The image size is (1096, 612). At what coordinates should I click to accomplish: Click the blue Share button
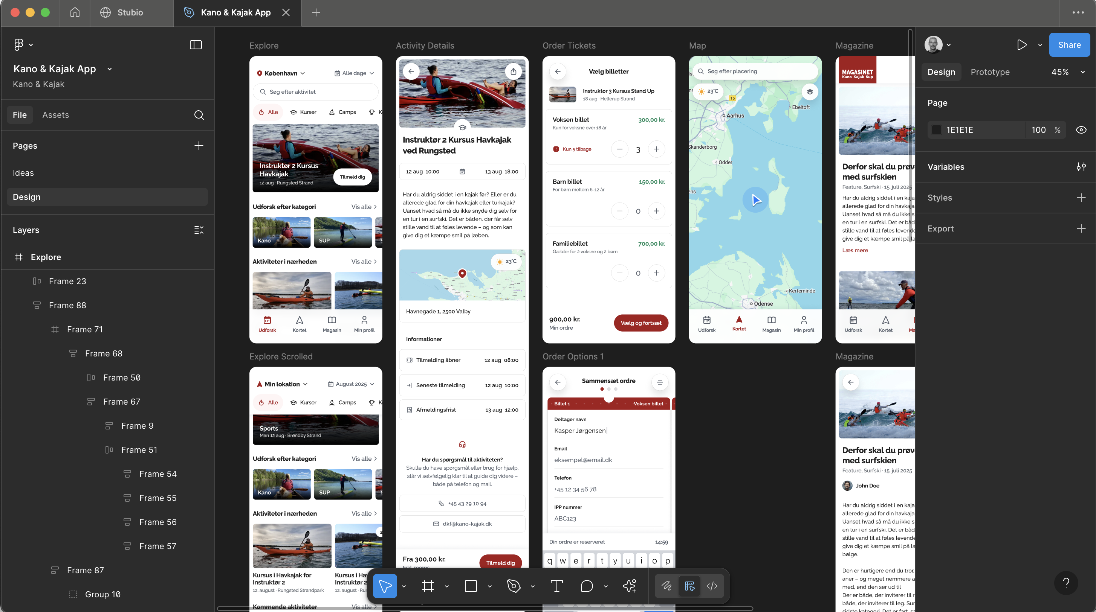coord(1069,45)
